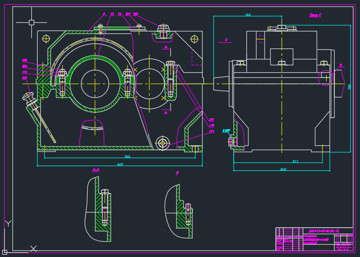Image resolution: width=360 pixels, height=257 pixels.
Task: Select the section A-A bolt detail drawing
Action: pos(100,209)
